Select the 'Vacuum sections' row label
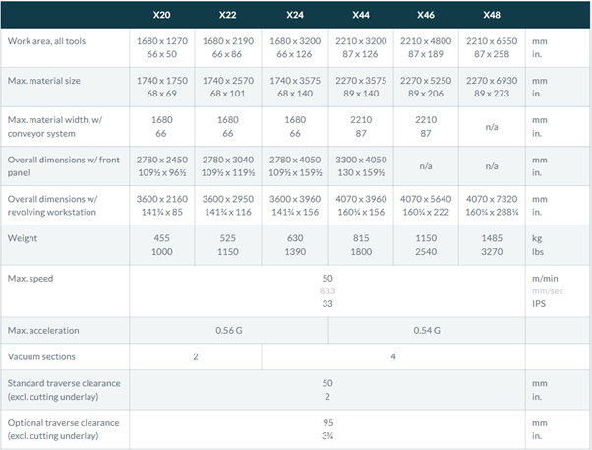 41,357
